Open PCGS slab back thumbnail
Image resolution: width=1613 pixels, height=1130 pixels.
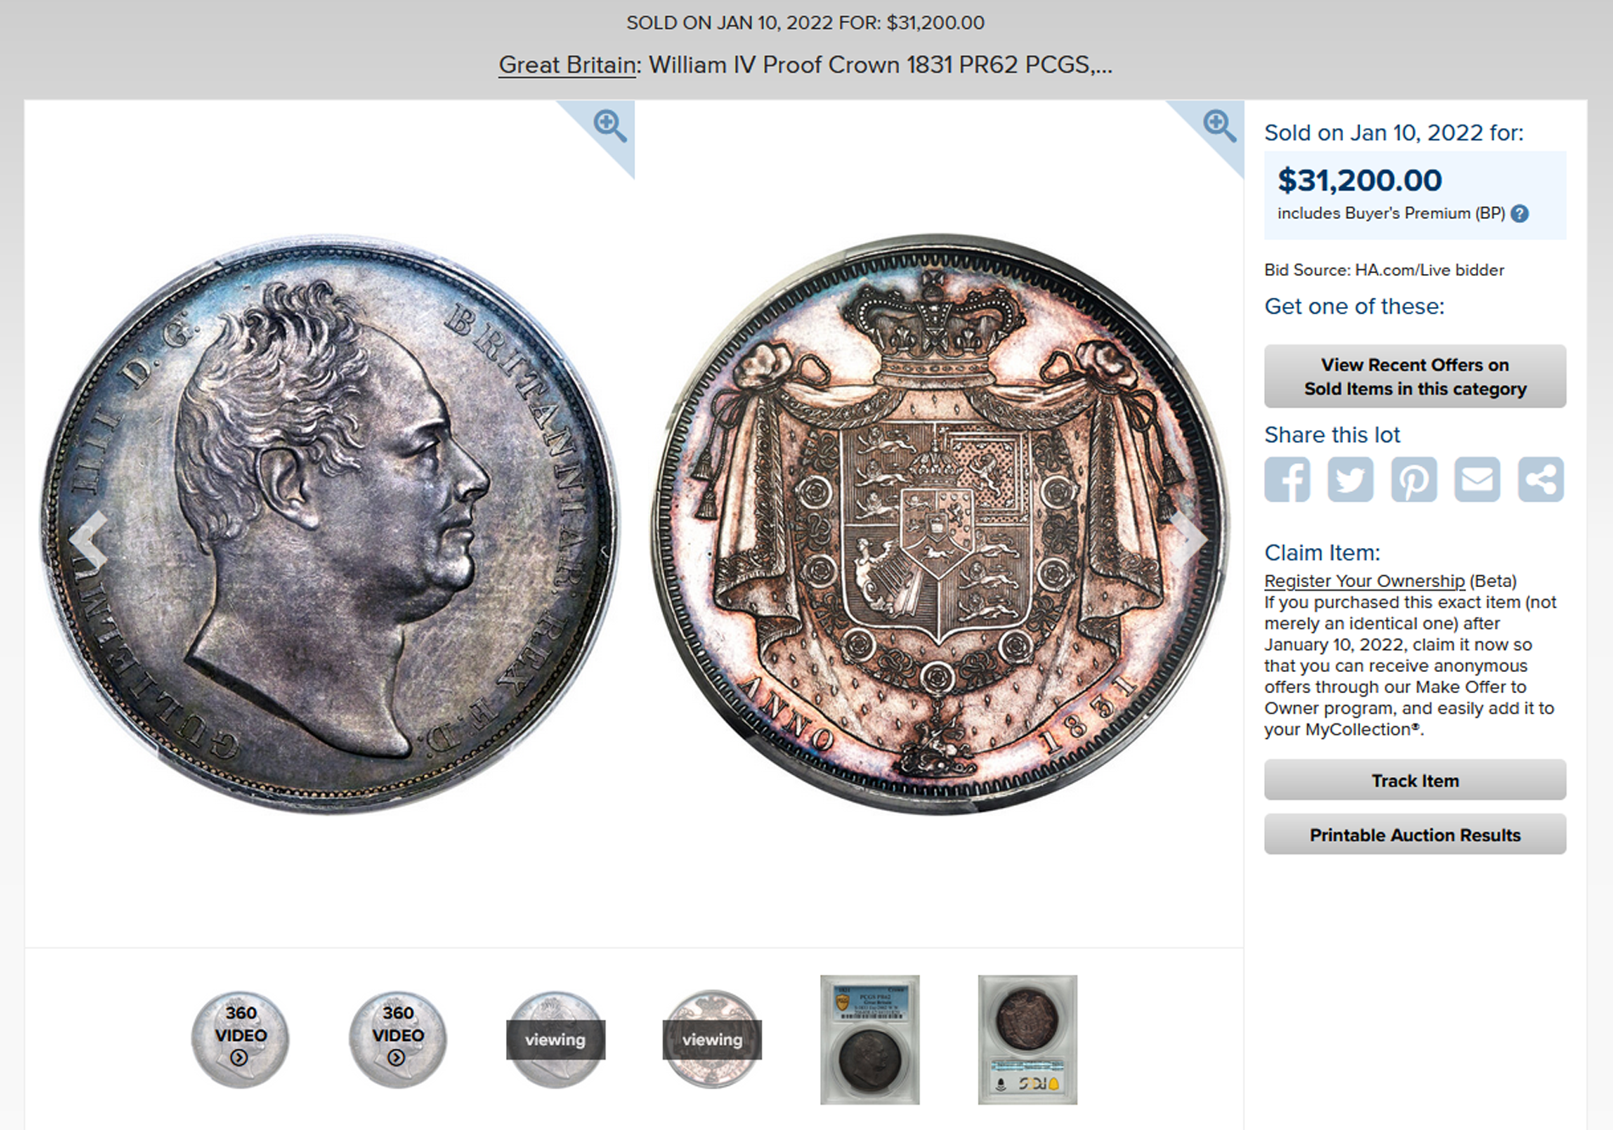[1027, 1040]
